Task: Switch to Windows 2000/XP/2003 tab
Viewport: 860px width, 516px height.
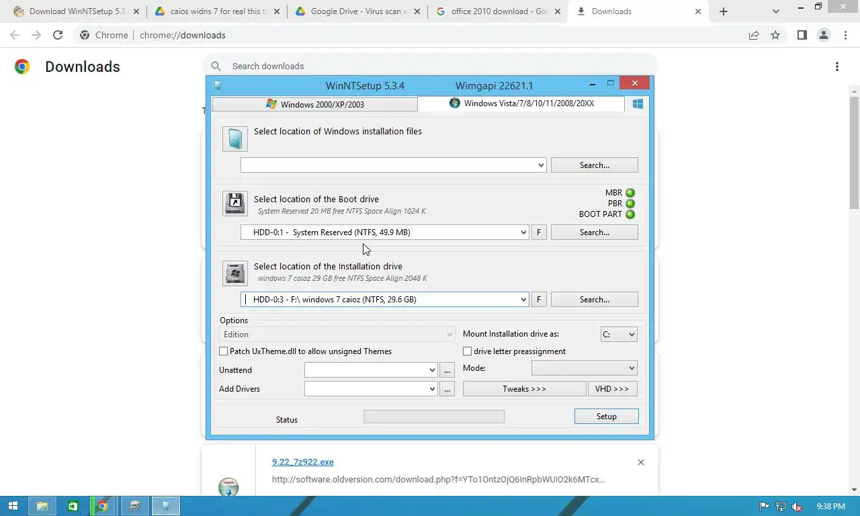Action: 315,104
